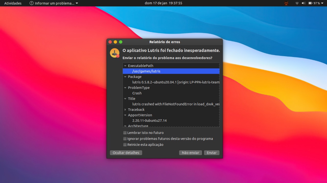Viewport: 327px width, 183px height.
Task: Collapse the ProblemType entry
Action: [125, 88]
